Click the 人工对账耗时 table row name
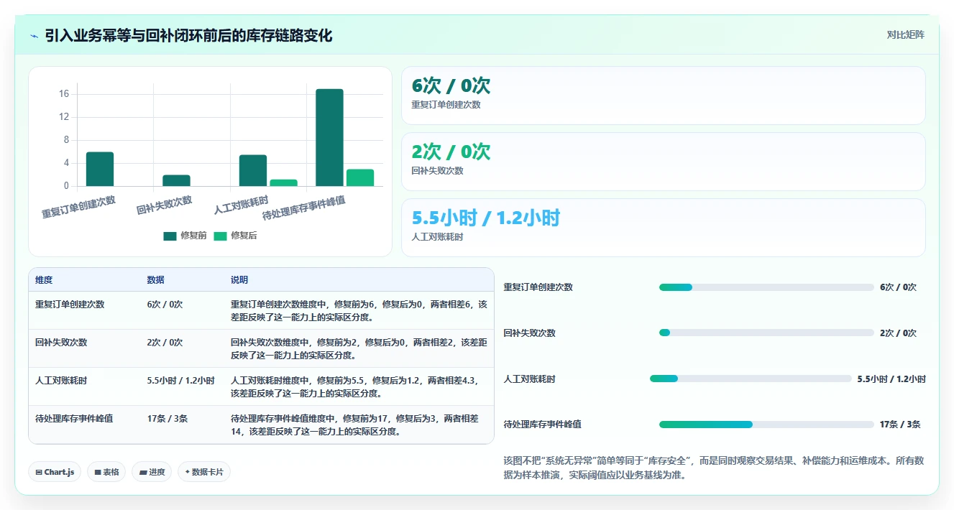 (61, 380)
